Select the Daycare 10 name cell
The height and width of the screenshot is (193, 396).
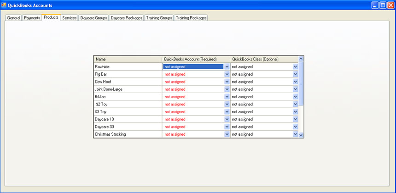click(x=128, y=119)
